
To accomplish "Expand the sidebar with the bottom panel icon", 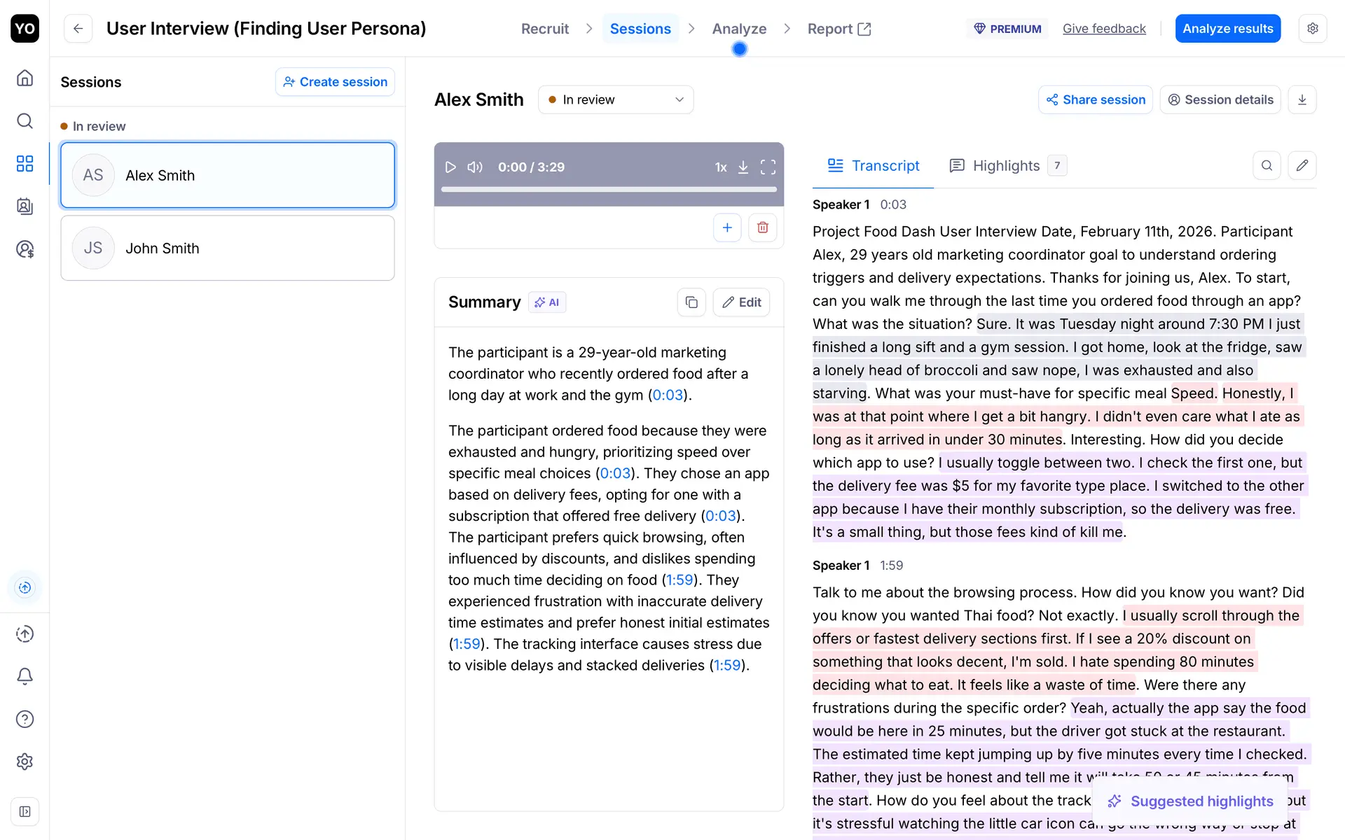I will [x=25, y=811].
